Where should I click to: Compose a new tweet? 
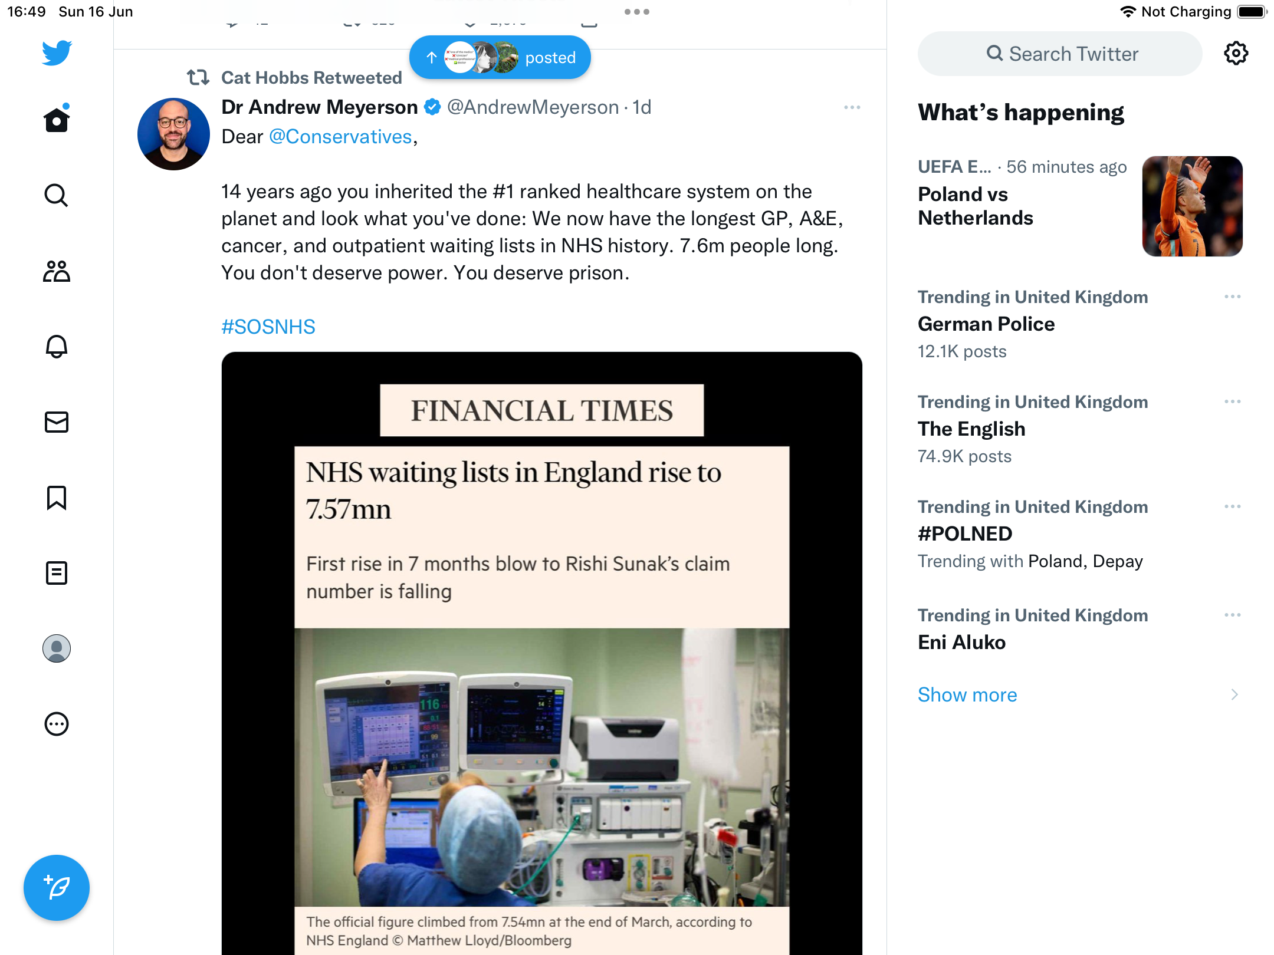(57, 887)
